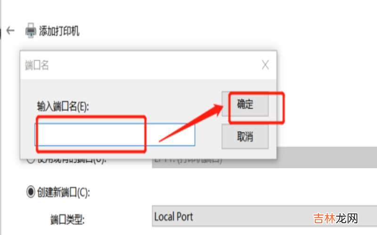Viewport: 377px width, 235px height.
Task: Click the 创建新端口(C): label text
Action: 63,192
